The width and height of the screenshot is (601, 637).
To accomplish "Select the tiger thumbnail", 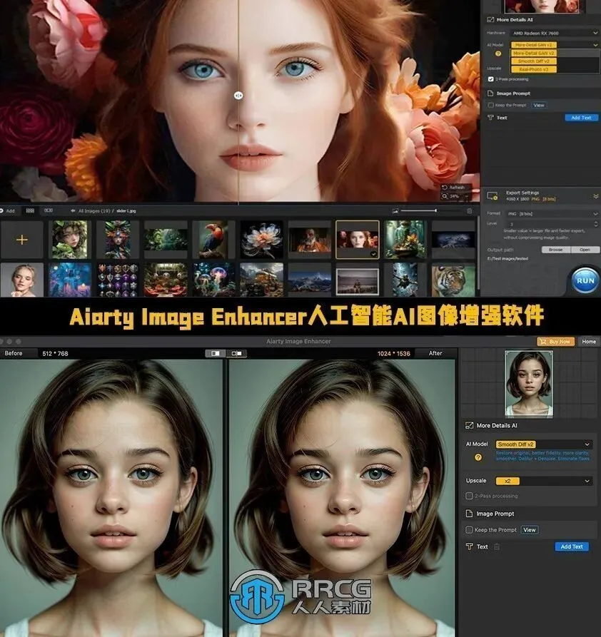I will (453, 280).
